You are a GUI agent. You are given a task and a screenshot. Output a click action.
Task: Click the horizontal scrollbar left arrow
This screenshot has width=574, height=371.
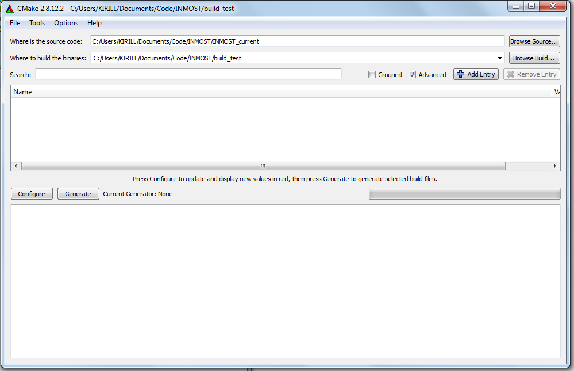[16, 166]
